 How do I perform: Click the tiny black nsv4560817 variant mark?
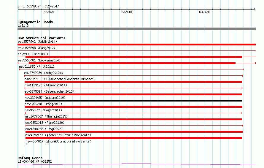click(x=26, y=144)
